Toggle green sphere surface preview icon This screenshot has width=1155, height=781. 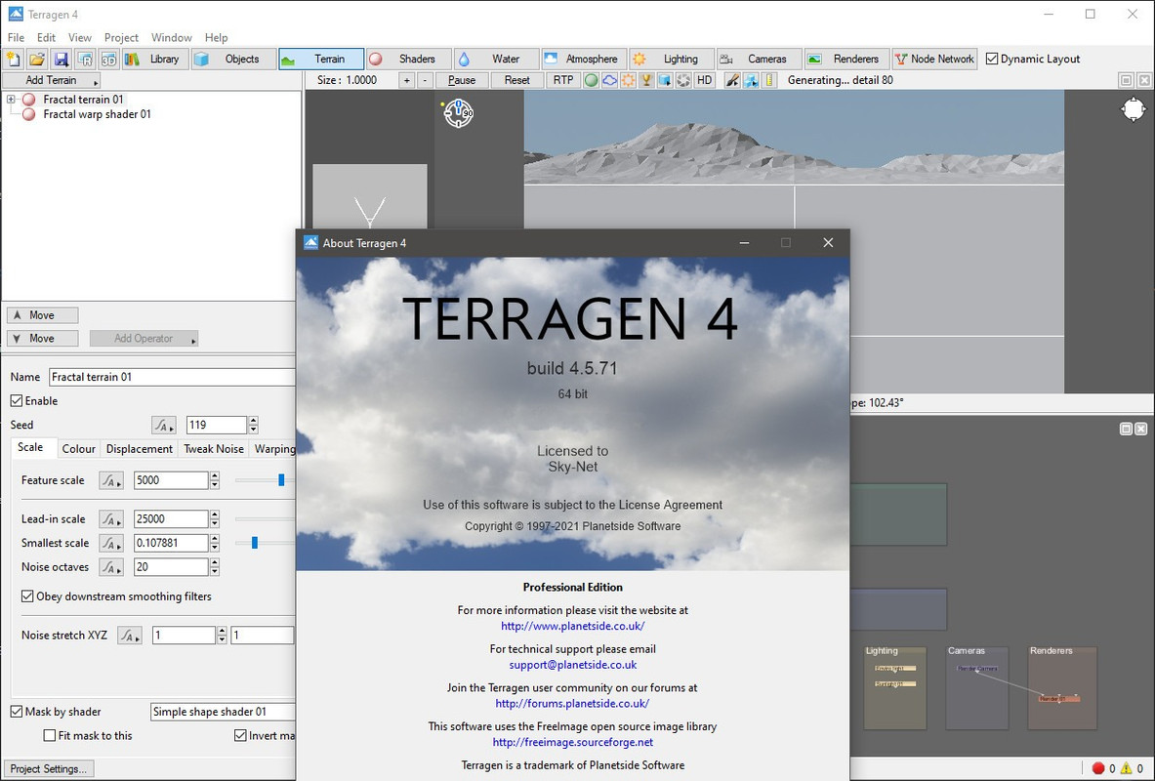click(x=591, y=80)
